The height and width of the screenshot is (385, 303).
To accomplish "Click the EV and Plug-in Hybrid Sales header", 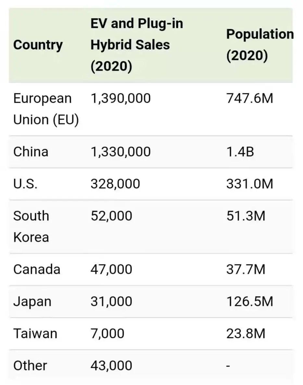I will [x=136, y=45].
